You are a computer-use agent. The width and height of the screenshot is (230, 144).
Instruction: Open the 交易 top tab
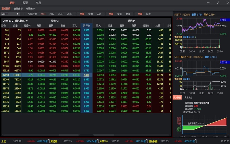point(38,3)
